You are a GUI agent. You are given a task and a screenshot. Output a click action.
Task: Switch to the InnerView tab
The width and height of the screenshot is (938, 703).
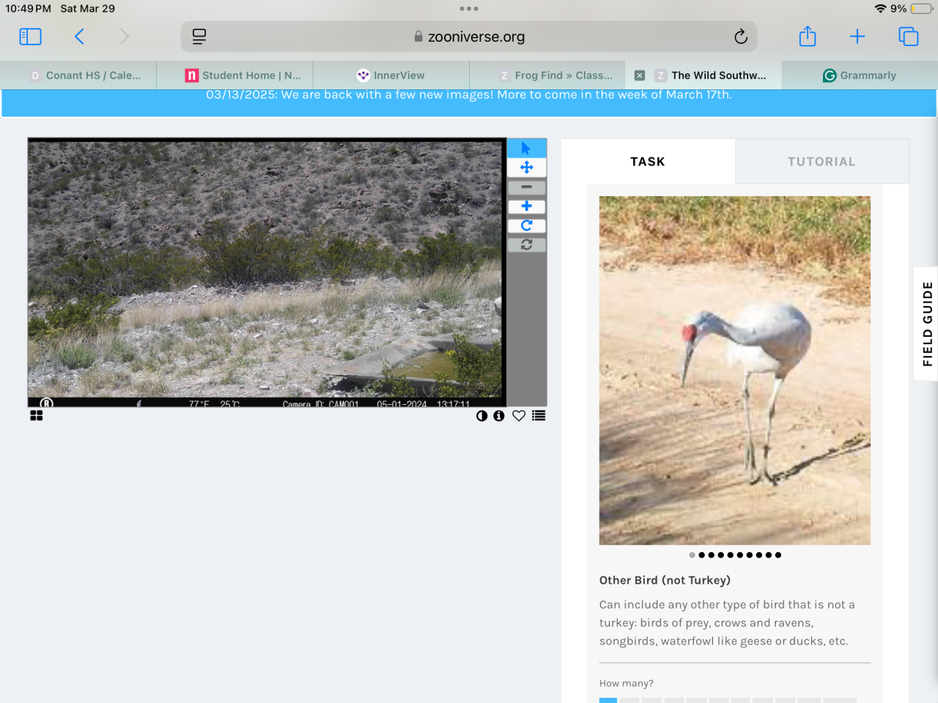[x=391, y=75]
